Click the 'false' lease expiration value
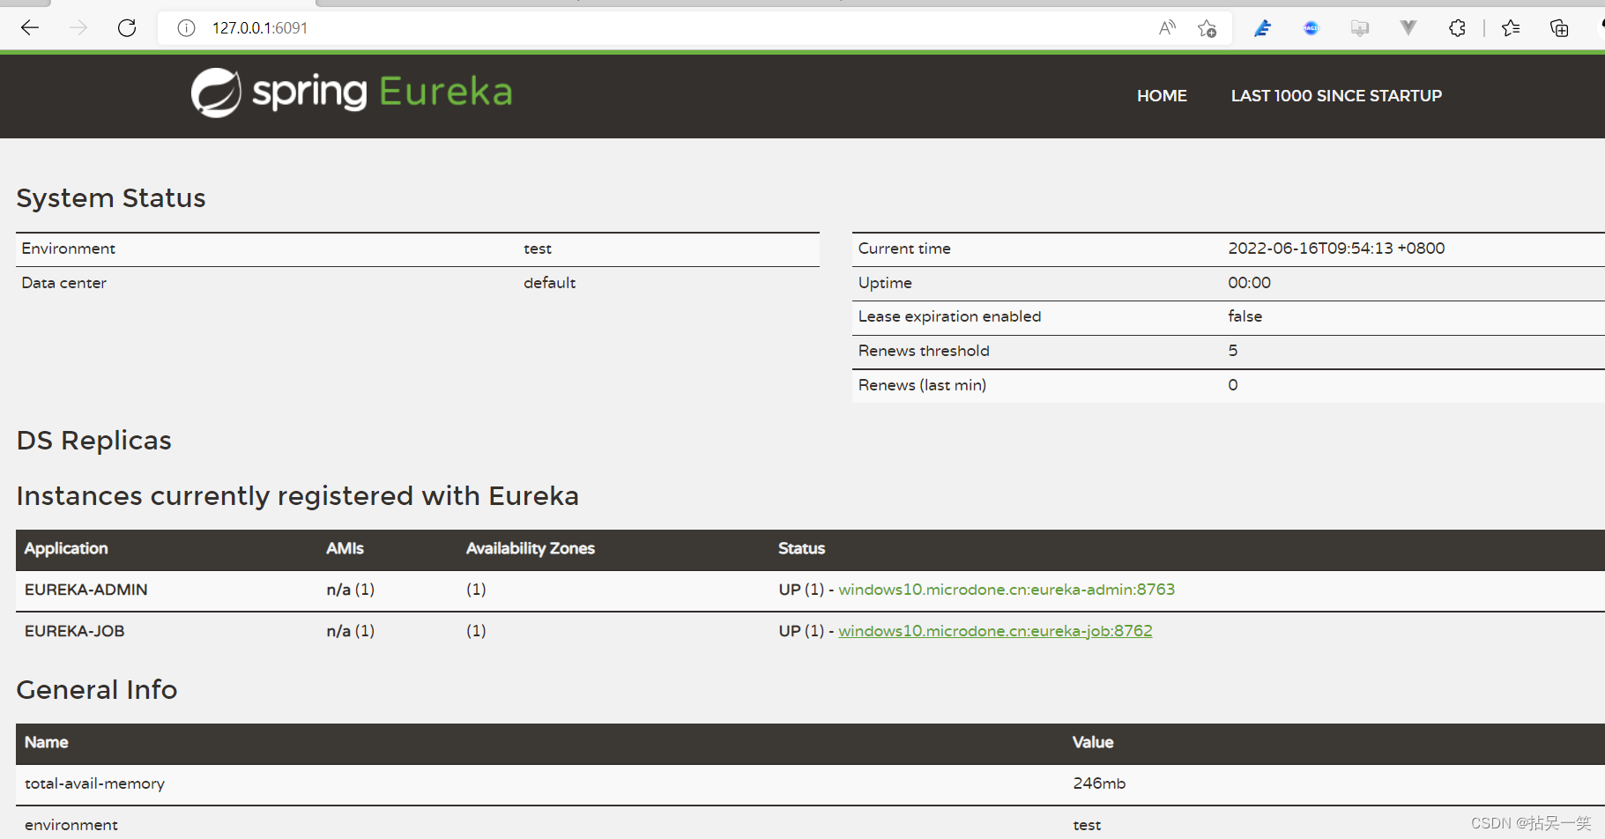This screenshot has height=839, width=1605. (1245, 316)
